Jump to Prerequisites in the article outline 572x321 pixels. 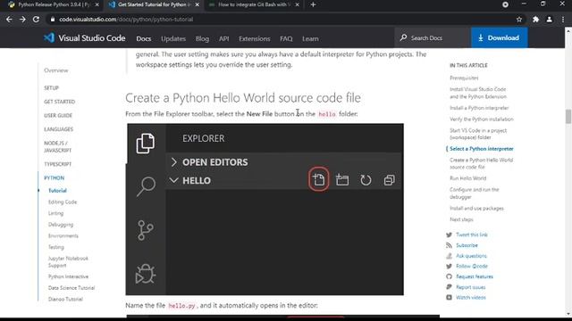tap(464, 78)
